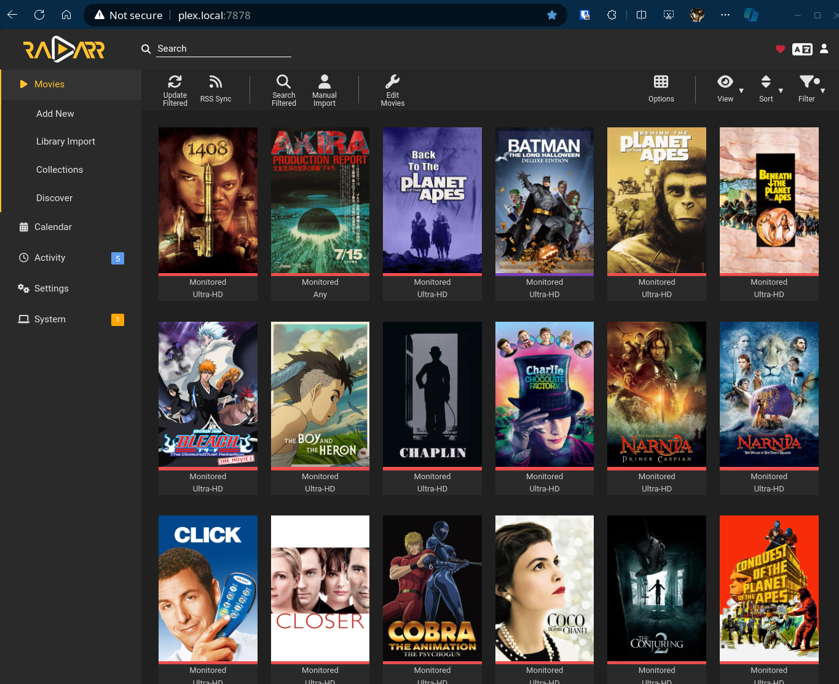The width and height of the screenshot is (839, 684).
Task: Open the Chaplin movie poster
Action: [x=432, y=395]
